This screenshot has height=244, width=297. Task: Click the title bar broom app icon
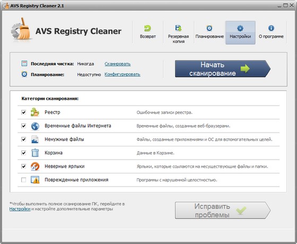click(x=6, y=6)
